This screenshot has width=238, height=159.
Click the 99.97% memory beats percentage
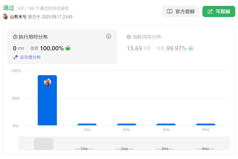tap(176, 48)
